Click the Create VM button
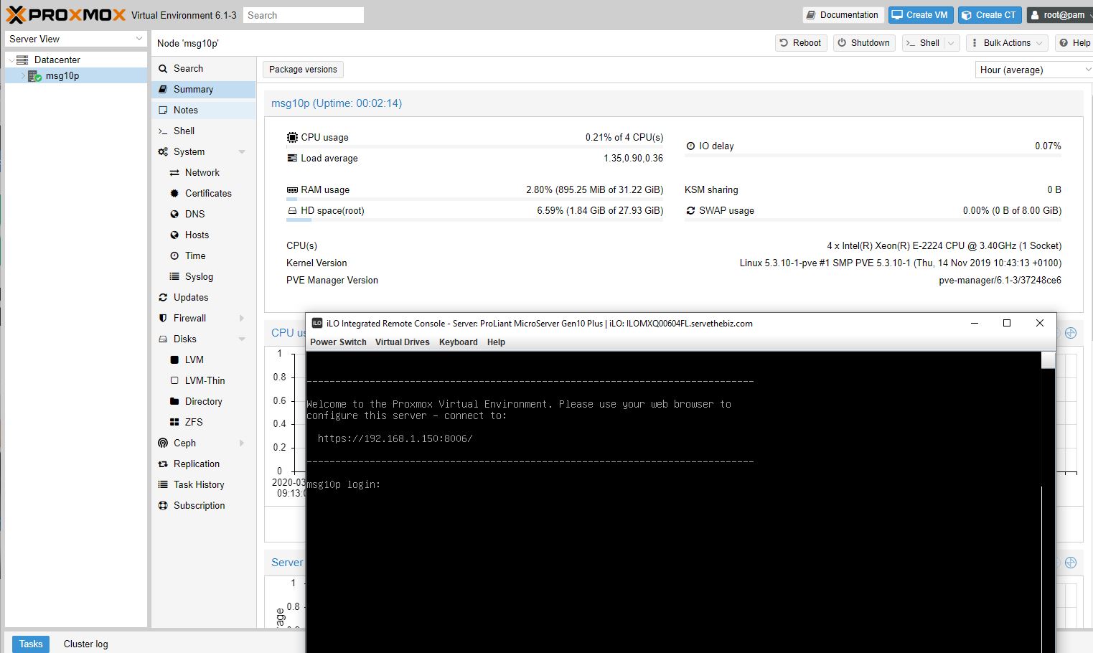This screenshot has height=653, width=1093. click(920, 15)
